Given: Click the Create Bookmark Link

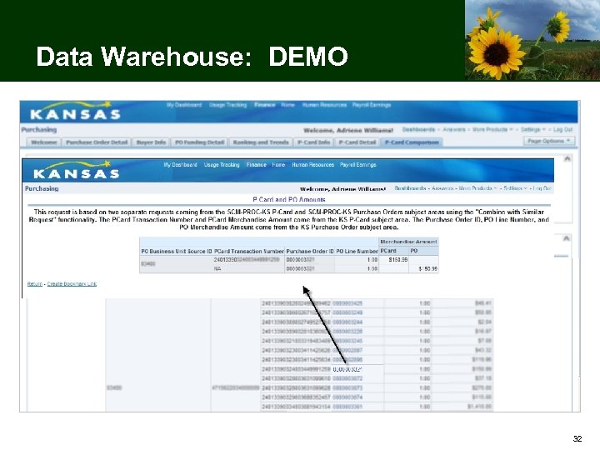Looking at the screenshot, I should click(x=72, y=283).
